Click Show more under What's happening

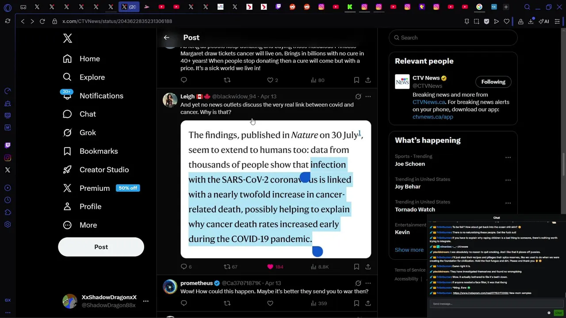point(409,250)
